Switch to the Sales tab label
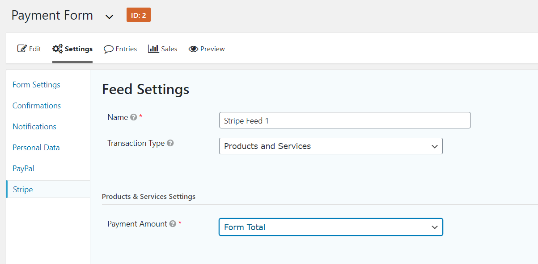This screenshot has height=264, width=538. 169,49
